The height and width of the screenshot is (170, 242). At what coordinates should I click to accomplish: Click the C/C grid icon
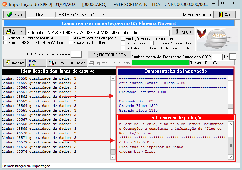pos(33,63)
